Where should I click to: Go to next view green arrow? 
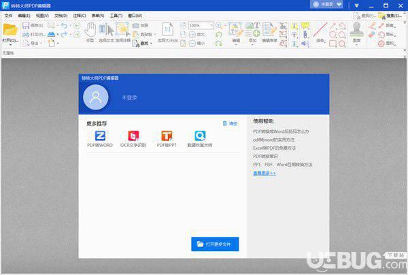point(76,34)
